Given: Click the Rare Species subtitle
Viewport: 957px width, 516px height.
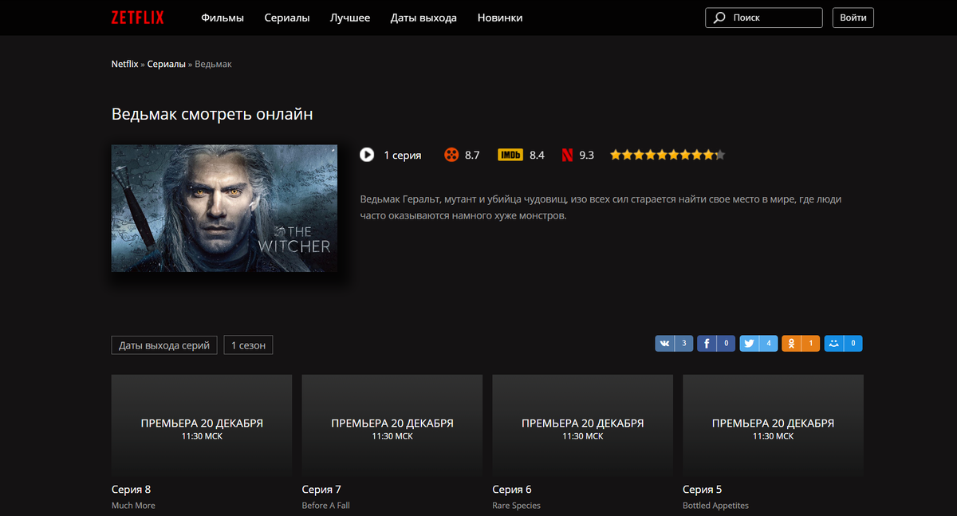Looking at the screenshot, I should [x=516, y=506].
